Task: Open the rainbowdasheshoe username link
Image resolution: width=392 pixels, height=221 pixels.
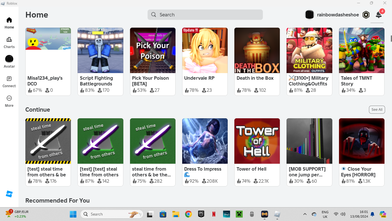Action: pos(338,15)
